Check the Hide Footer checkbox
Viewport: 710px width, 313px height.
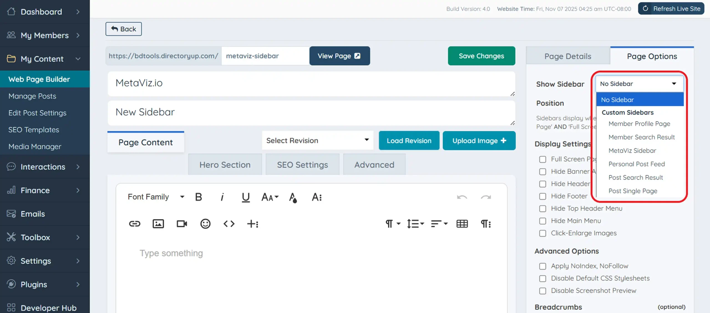click(542, 196)
